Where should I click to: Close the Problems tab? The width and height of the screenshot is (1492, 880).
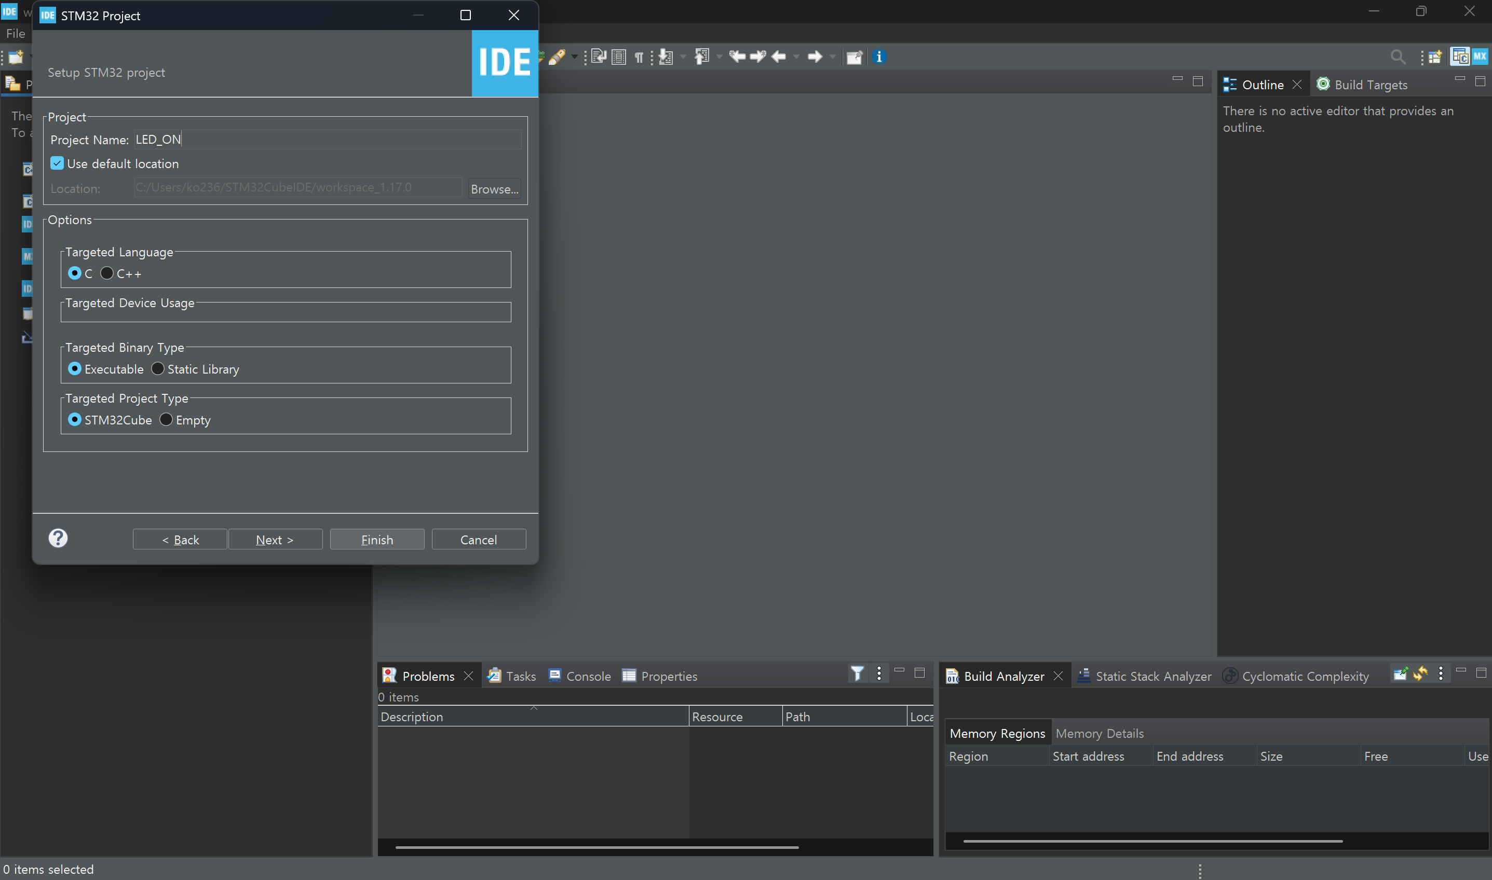(469, 676)
